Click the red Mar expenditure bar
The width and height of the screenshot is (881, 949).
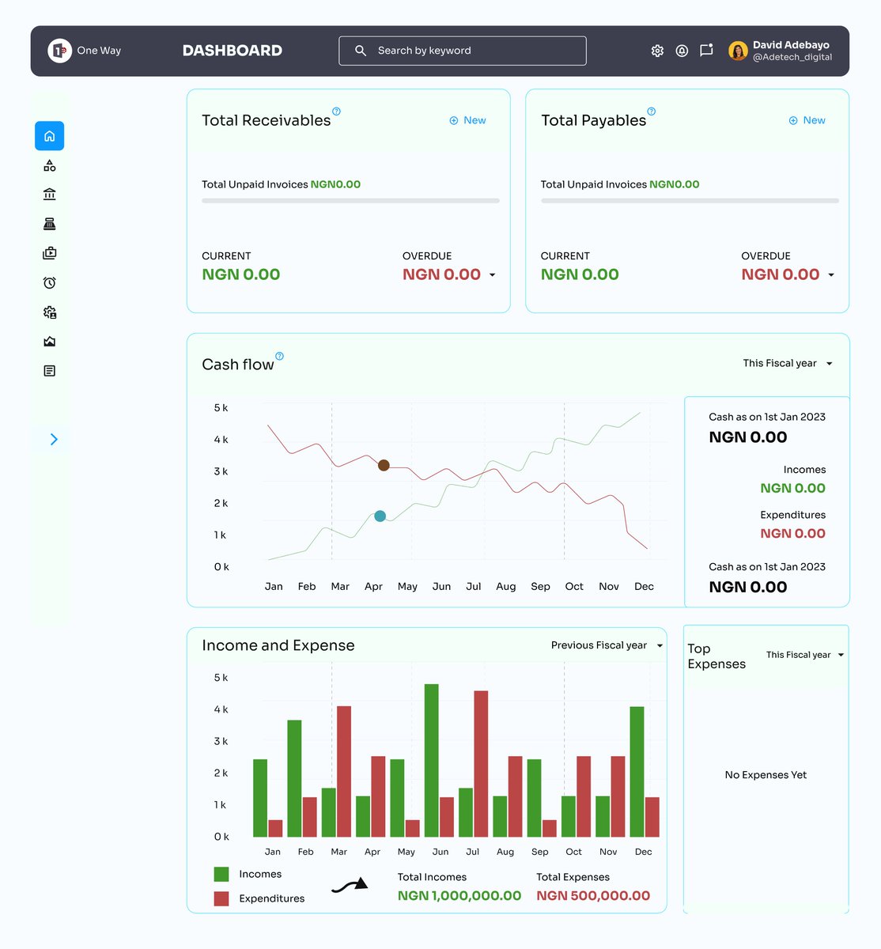(x=344, y=772)
